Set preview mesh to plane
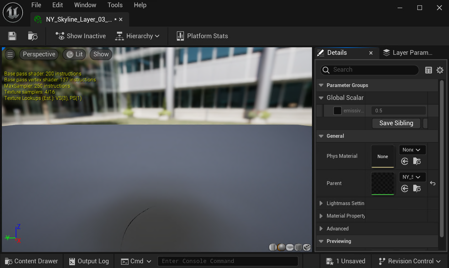 pyautogui.click(x=290, y=247)
